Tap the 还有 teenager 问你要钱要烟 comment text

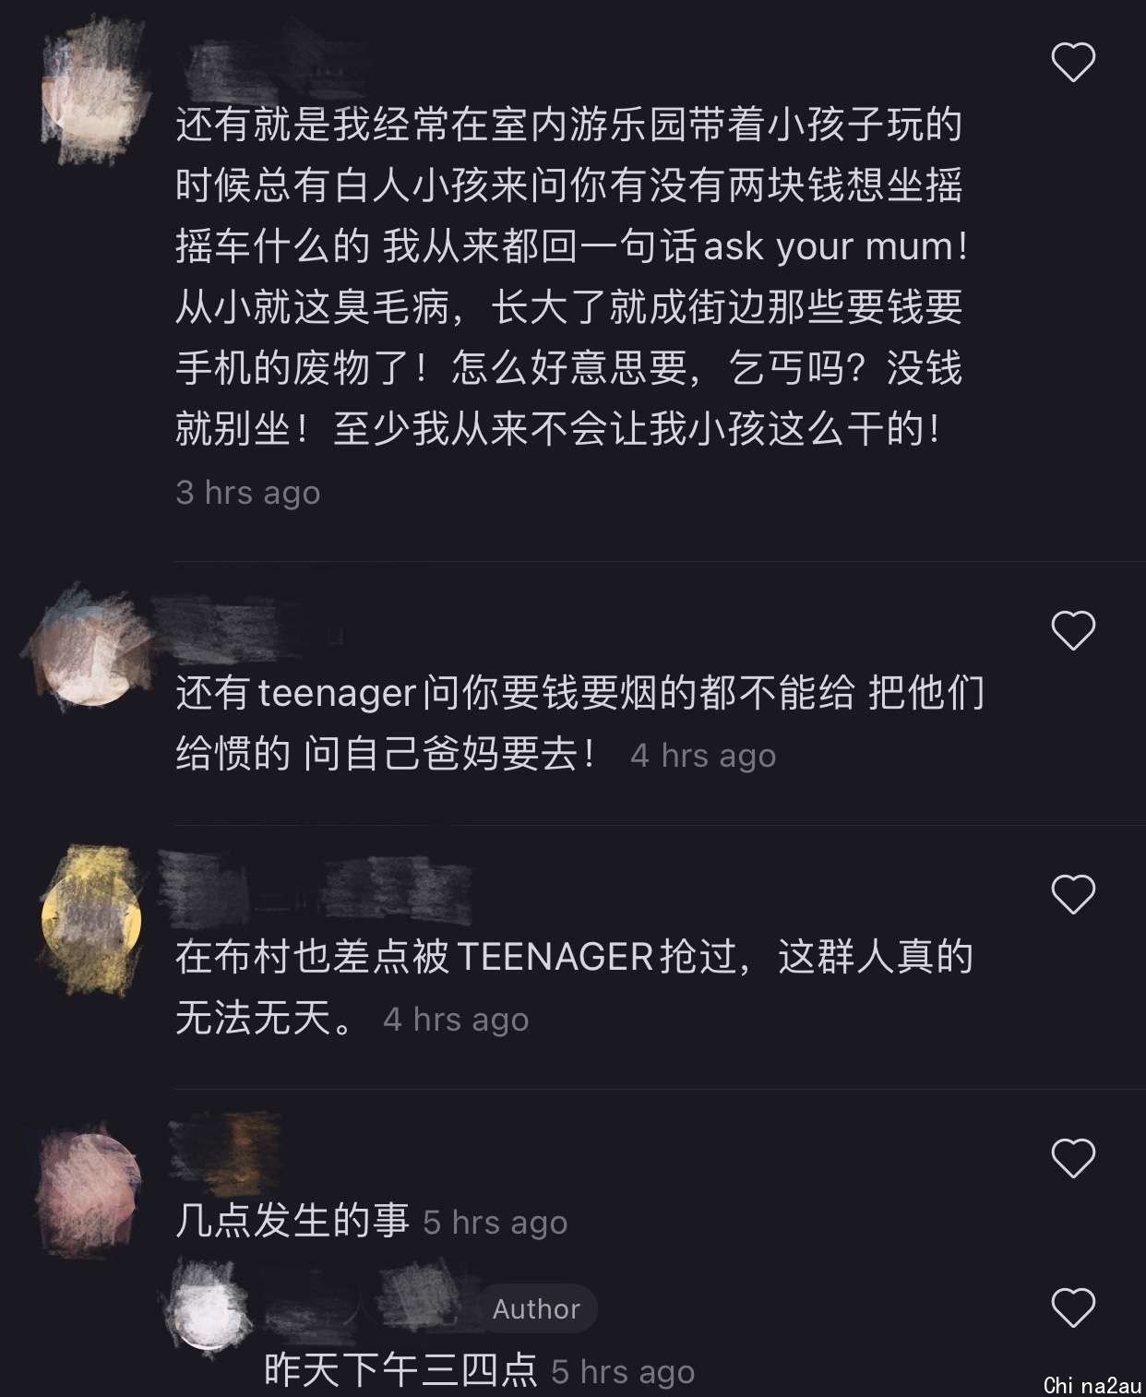[x=580, y=723]
